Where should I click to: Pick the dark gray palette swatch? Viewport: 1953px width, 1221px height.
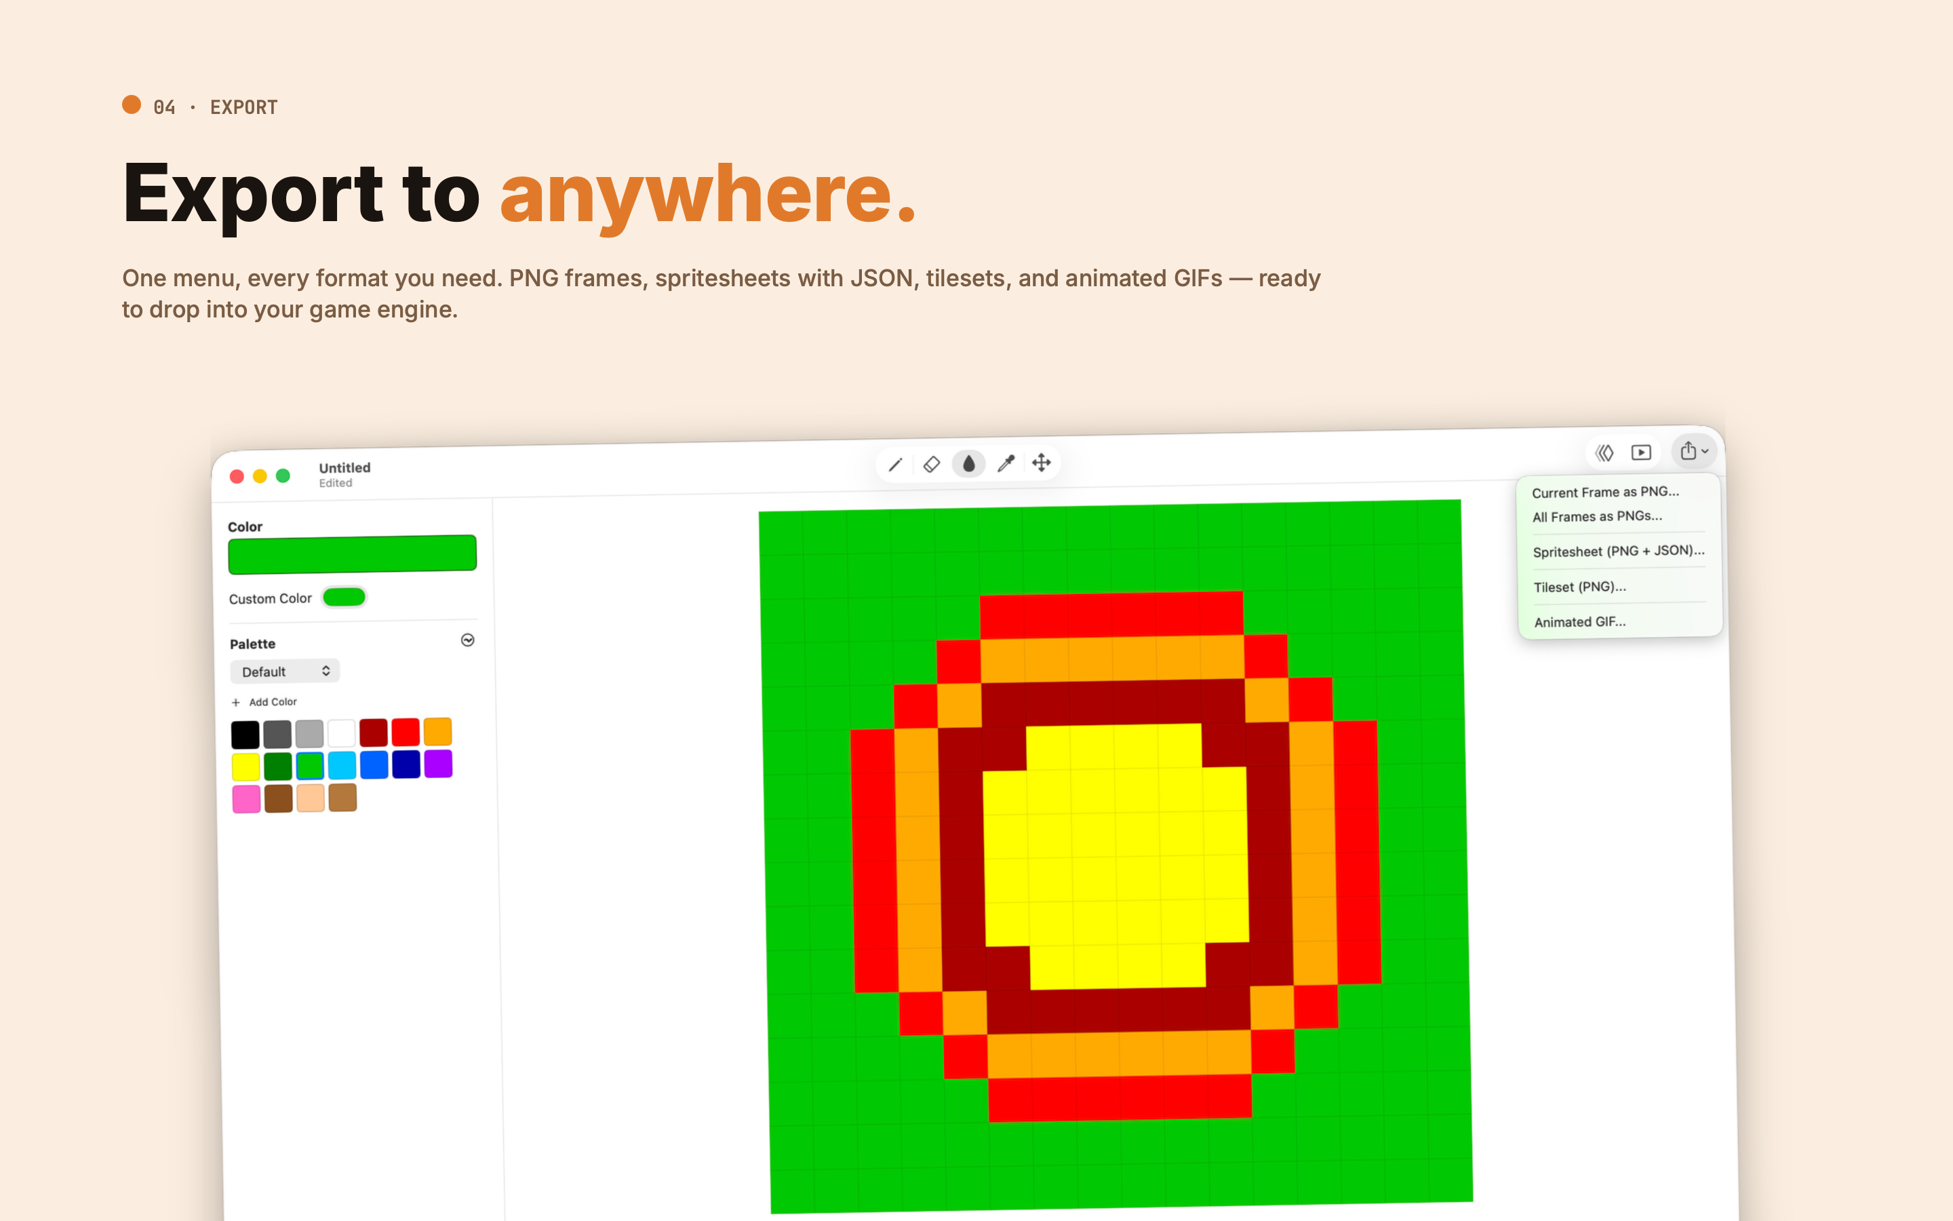[277, 734]
